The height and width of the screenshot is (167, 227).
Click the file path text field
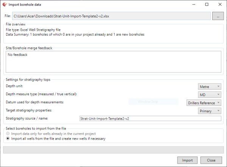(111, 16)
